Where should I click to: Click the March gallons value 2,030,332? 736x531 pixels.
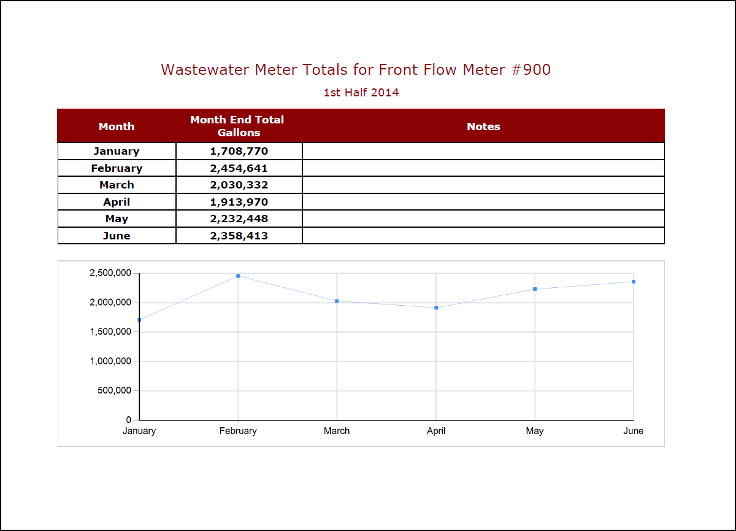click(x=239, y=185)
